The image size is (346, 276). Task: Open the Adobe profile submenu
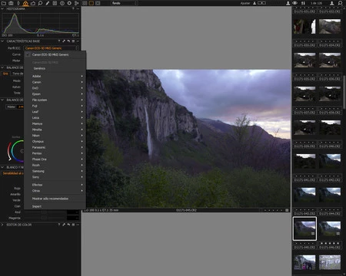pyautogui.click(x=55, y=76)
